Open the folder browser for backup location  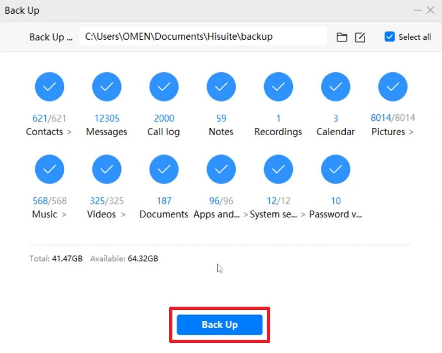tap(341, 37)
